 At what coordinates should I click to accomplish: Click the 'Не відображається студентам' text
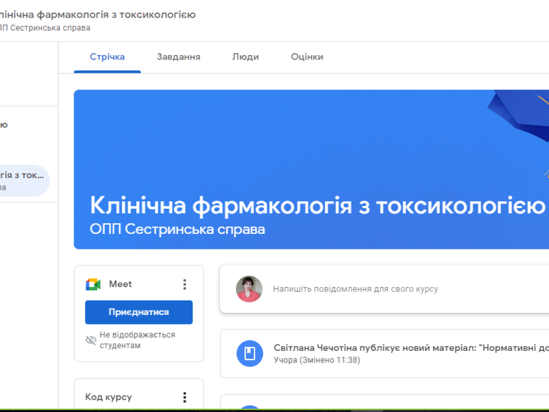[137, 340]
